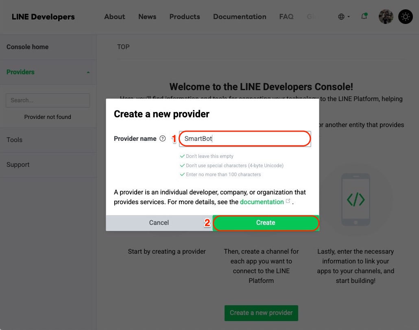Open the About page
Viewport: 419px width, 330px height.
[114, 17]
